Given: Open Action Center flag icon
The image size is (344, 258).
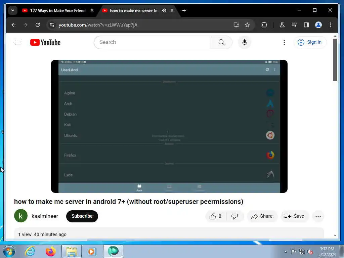Looking at the screenshot, I should click(x=294, y=251).
